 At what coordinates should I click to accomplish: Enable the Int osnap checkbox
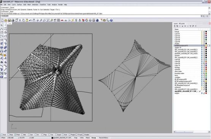[36, 135]
